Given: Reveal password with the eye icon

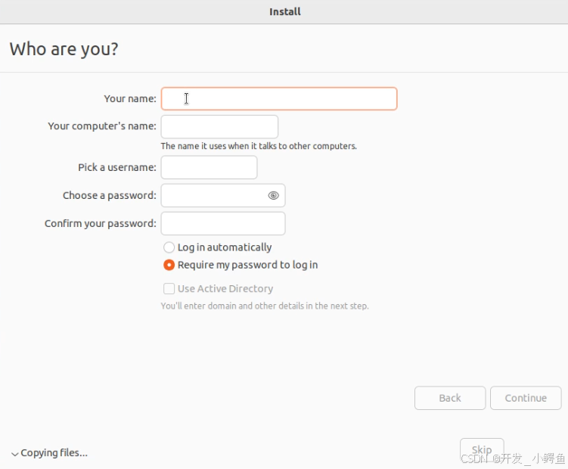Looking at the screenshot, I should [274, 195].
